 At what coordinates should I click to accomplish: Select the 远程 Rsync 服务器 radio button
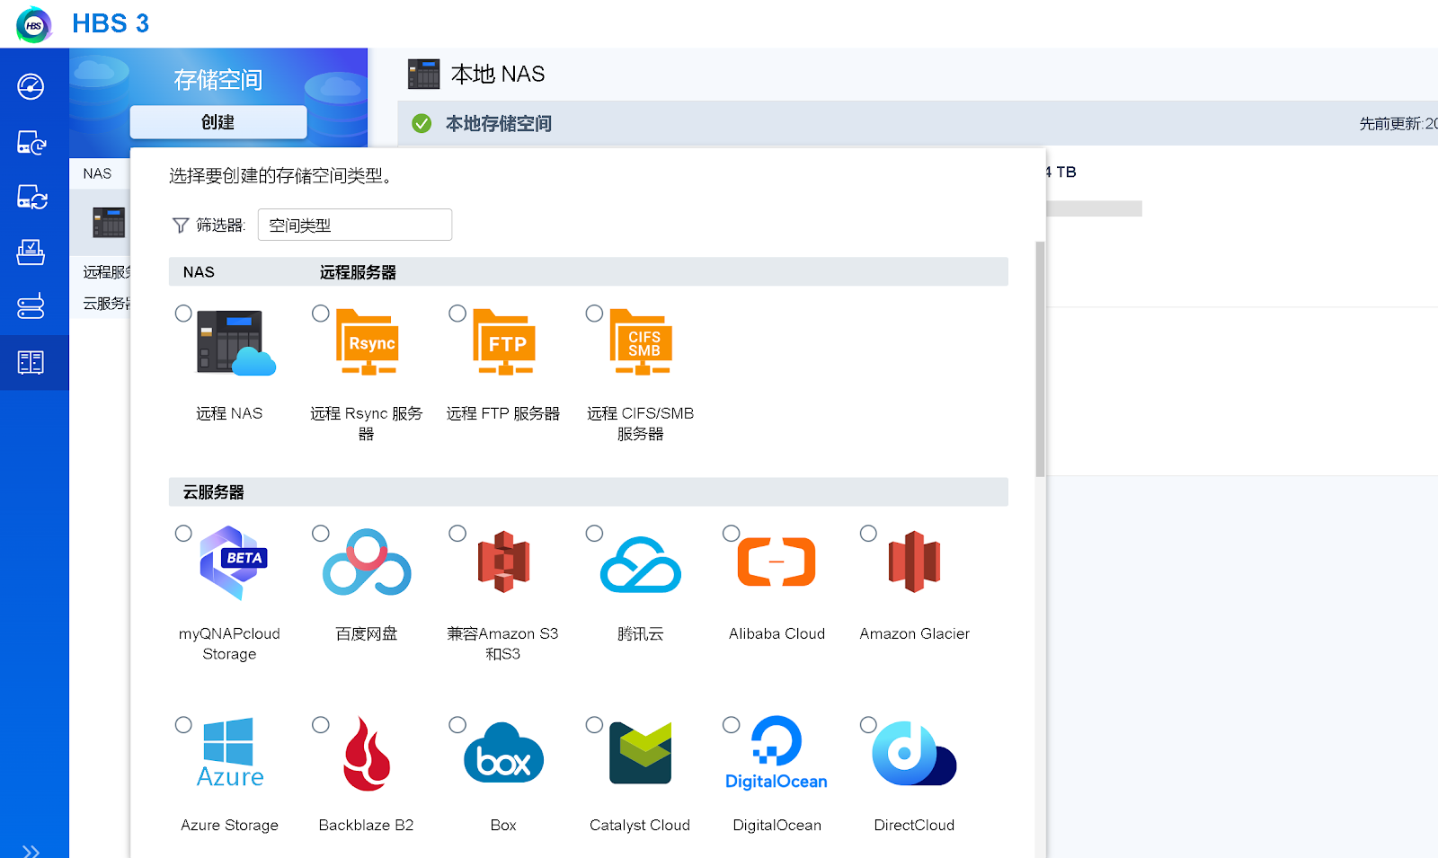point(321,314)
